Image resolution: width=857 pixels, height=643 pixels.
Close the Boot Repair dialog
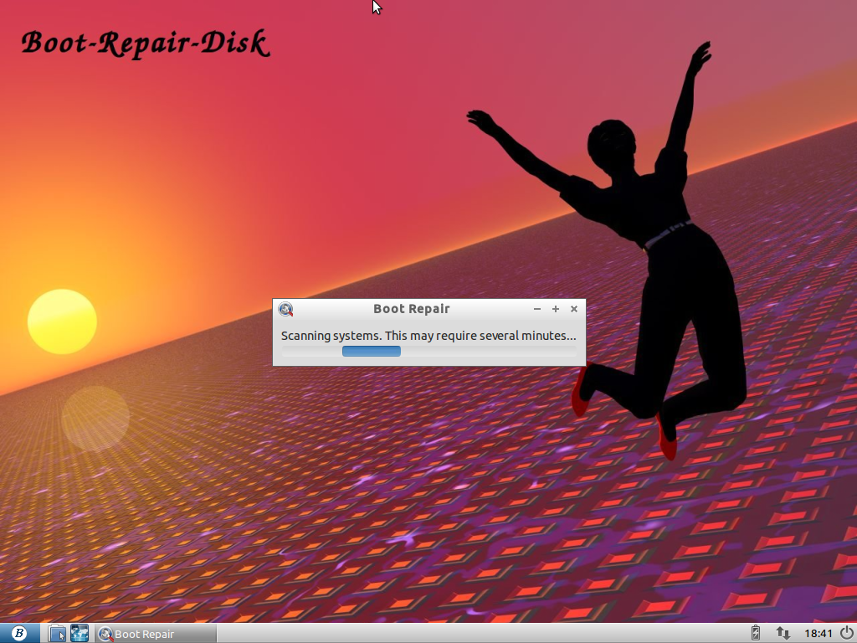click(574, 309)
